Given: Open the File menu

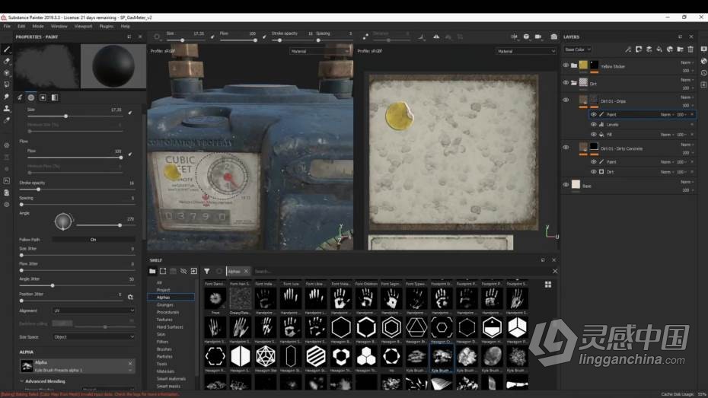Looking at the screenshot, I should coord(7,26).
